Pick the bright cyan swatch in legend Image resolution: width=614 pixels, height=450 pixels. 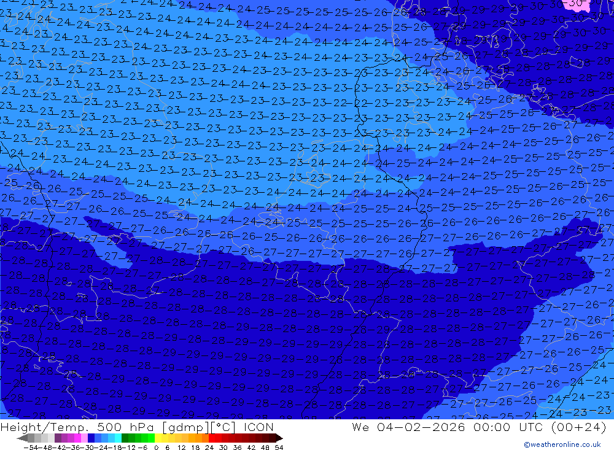tap(119, 438)
